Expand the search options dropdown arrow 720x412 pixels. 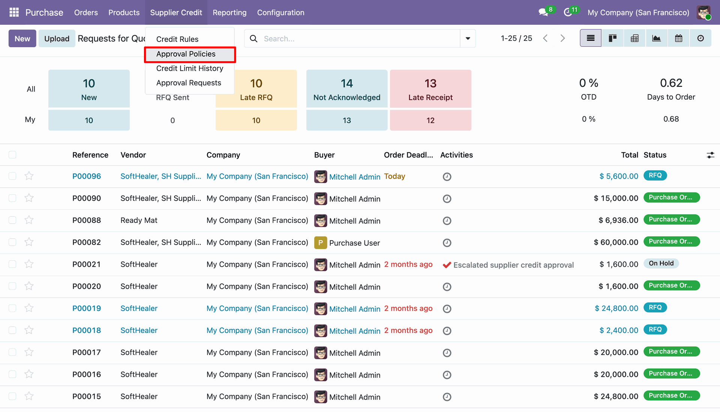pos(468,38)
